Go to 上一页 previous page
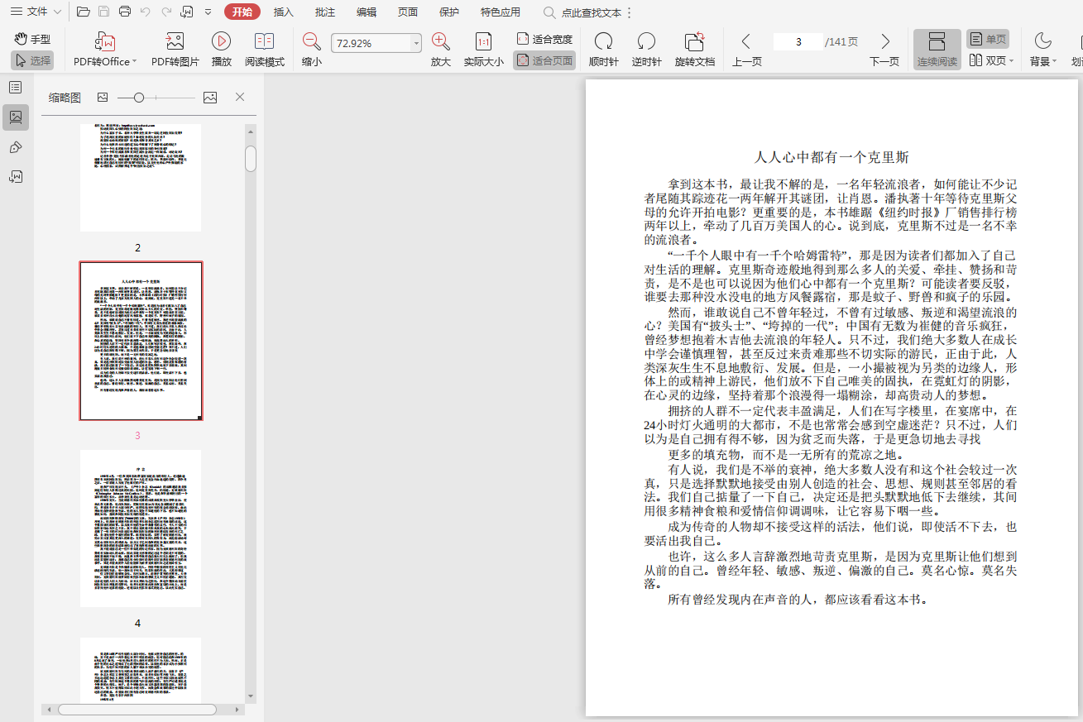Screen dimensions: 1083x722 [x=747, y=49]
